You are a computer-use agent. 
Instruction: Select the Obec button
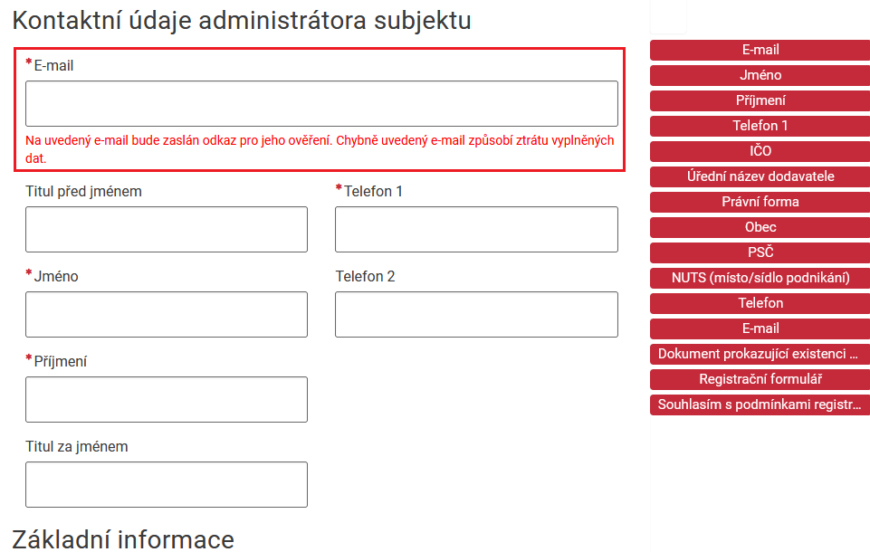(x=760, y=227)
